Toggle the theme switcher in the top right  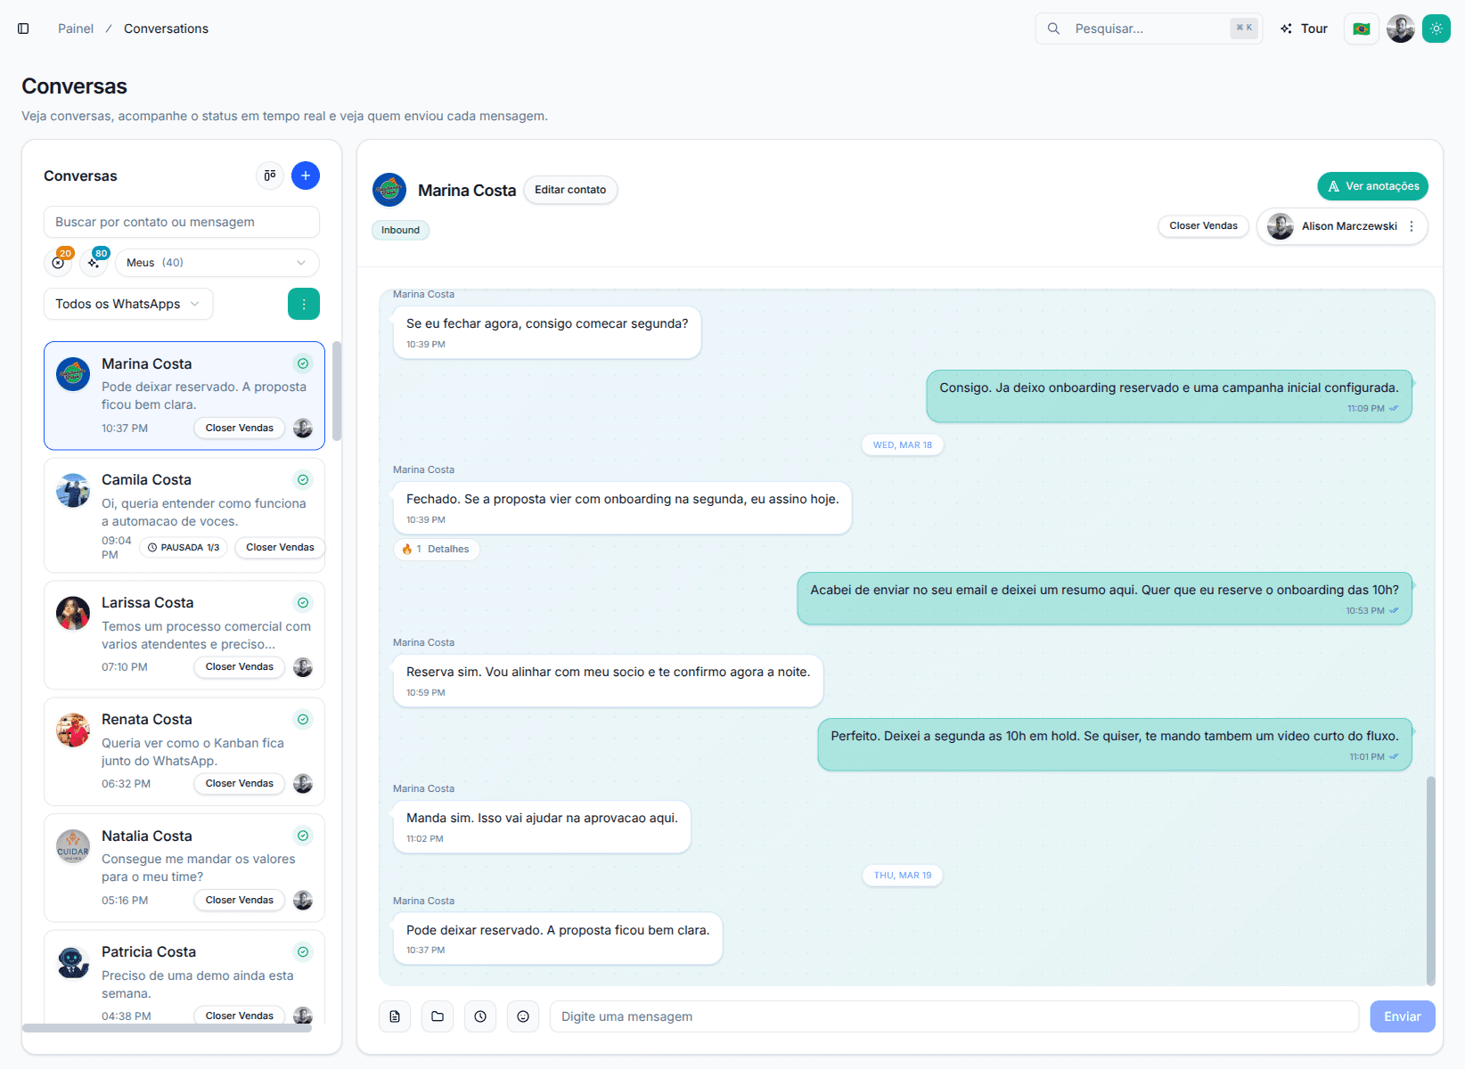[1436, 28]
